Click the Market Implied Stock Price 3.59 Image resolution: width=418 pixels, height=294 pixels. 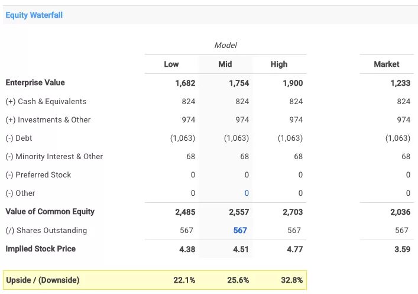[402, 249]
